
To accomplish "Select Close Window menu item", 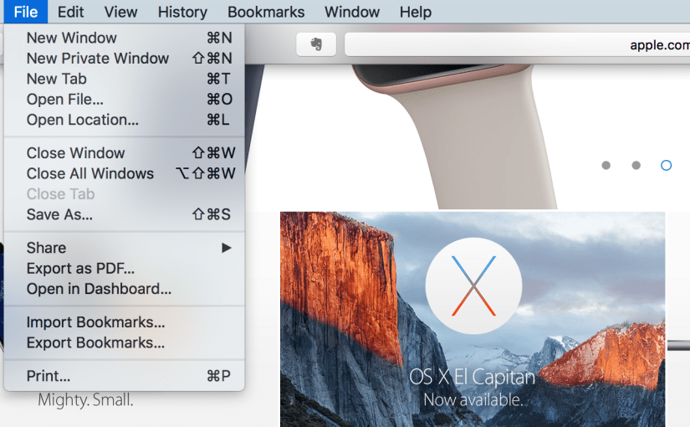I will [124, 153].
